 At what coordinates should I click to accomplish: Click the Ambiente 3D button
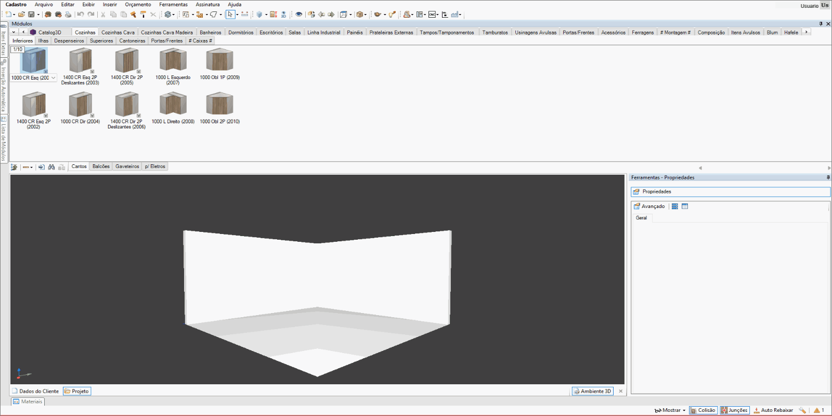coord(593,391)
